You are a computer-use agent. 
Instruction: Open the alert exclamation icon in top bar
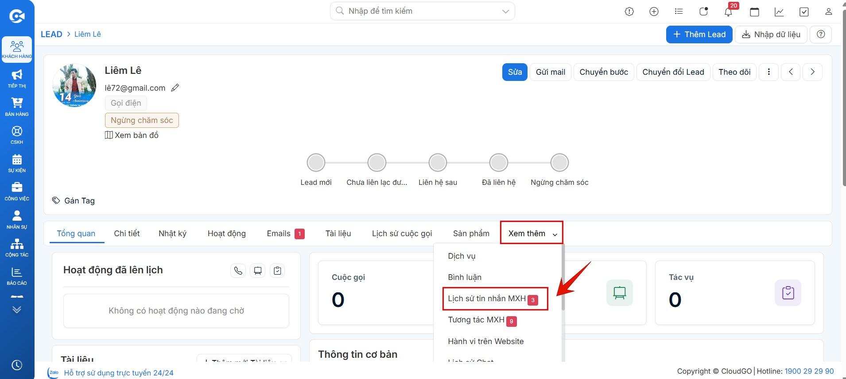coord(629,12)
